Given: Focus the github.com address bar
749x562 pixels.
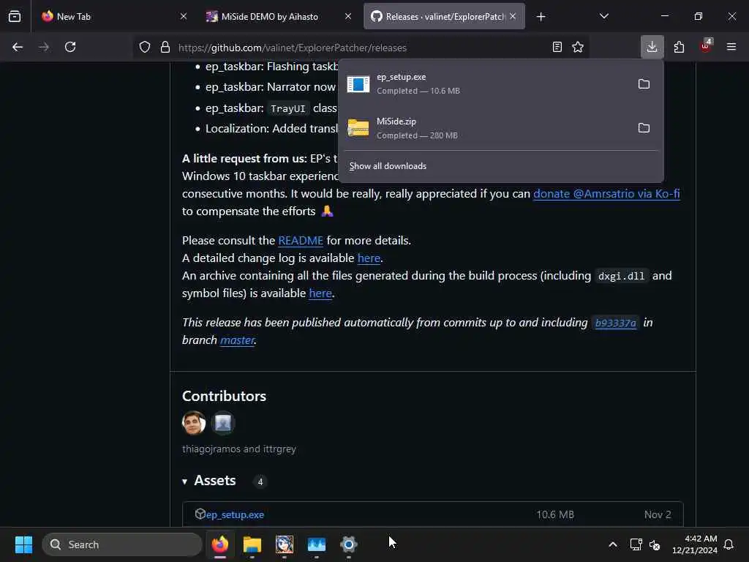Looking at the screenshot, I should [361, 48].
